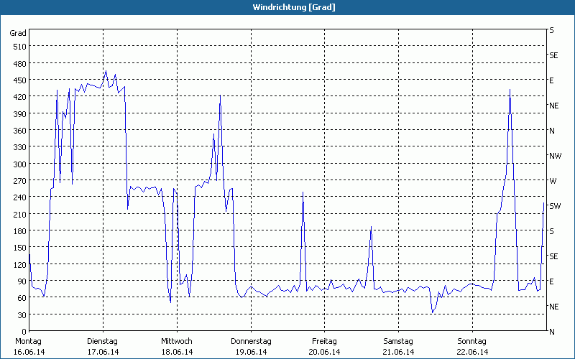Select the Dienstag day label
This screenshot has width=575, height=359.
(103, 341)
